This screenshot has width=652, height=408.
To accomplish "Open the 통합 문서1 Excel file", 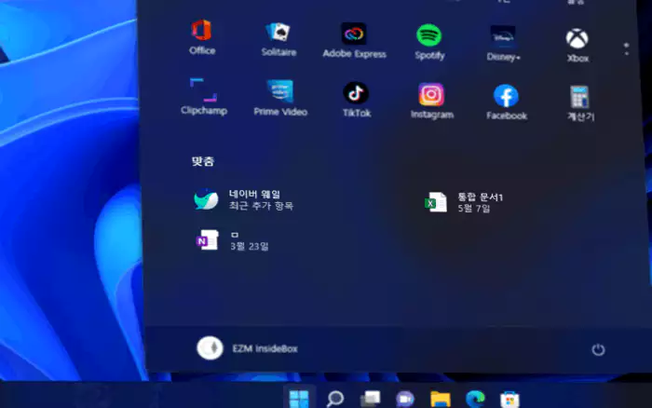I will (464, 202).
